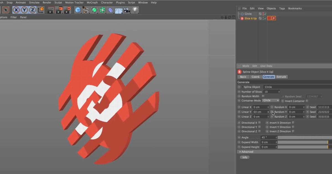Image resolution: width=332 pixels, height=174 pixels.
Task: Switch to the Extrude tab
Action: pos(281,77)
